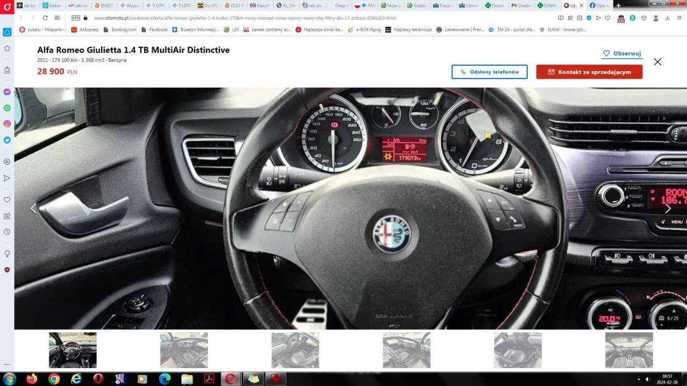Image resolution: width=687 pixels, height=386 pixels.
Task: Open sidebar bookmarks star icon
Action: [7, 48]
